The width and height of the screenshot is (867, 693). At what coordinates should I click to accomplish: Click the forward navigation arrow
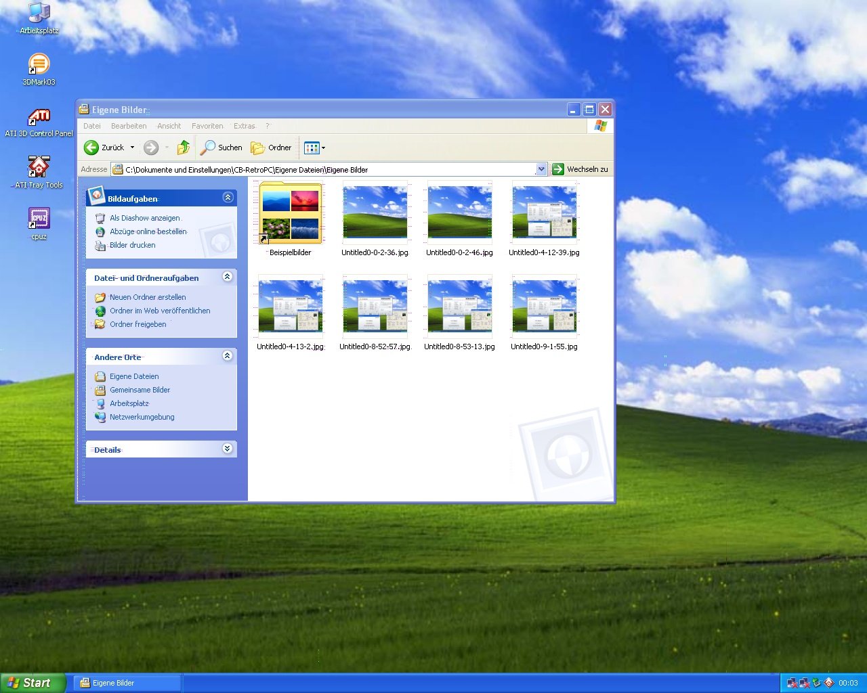[x=151, y=148]
